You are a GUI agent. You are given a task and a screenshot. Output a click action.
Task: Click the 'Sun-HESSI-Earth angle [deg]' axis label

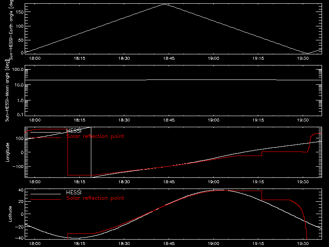tap(11, 30)
